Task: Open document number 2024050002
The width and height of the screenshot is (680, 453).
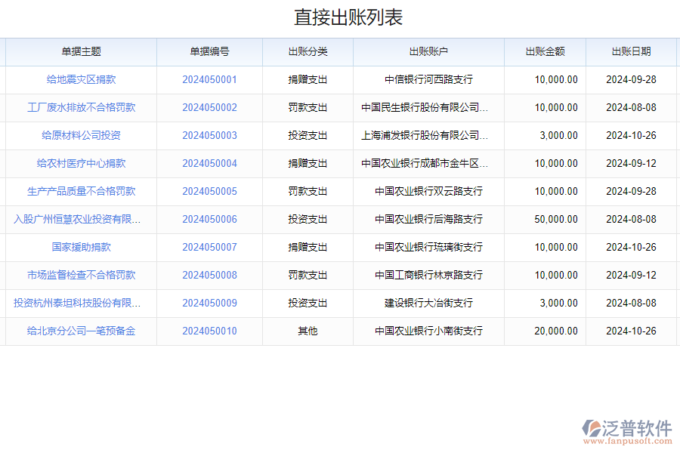Action: point(209,107)
